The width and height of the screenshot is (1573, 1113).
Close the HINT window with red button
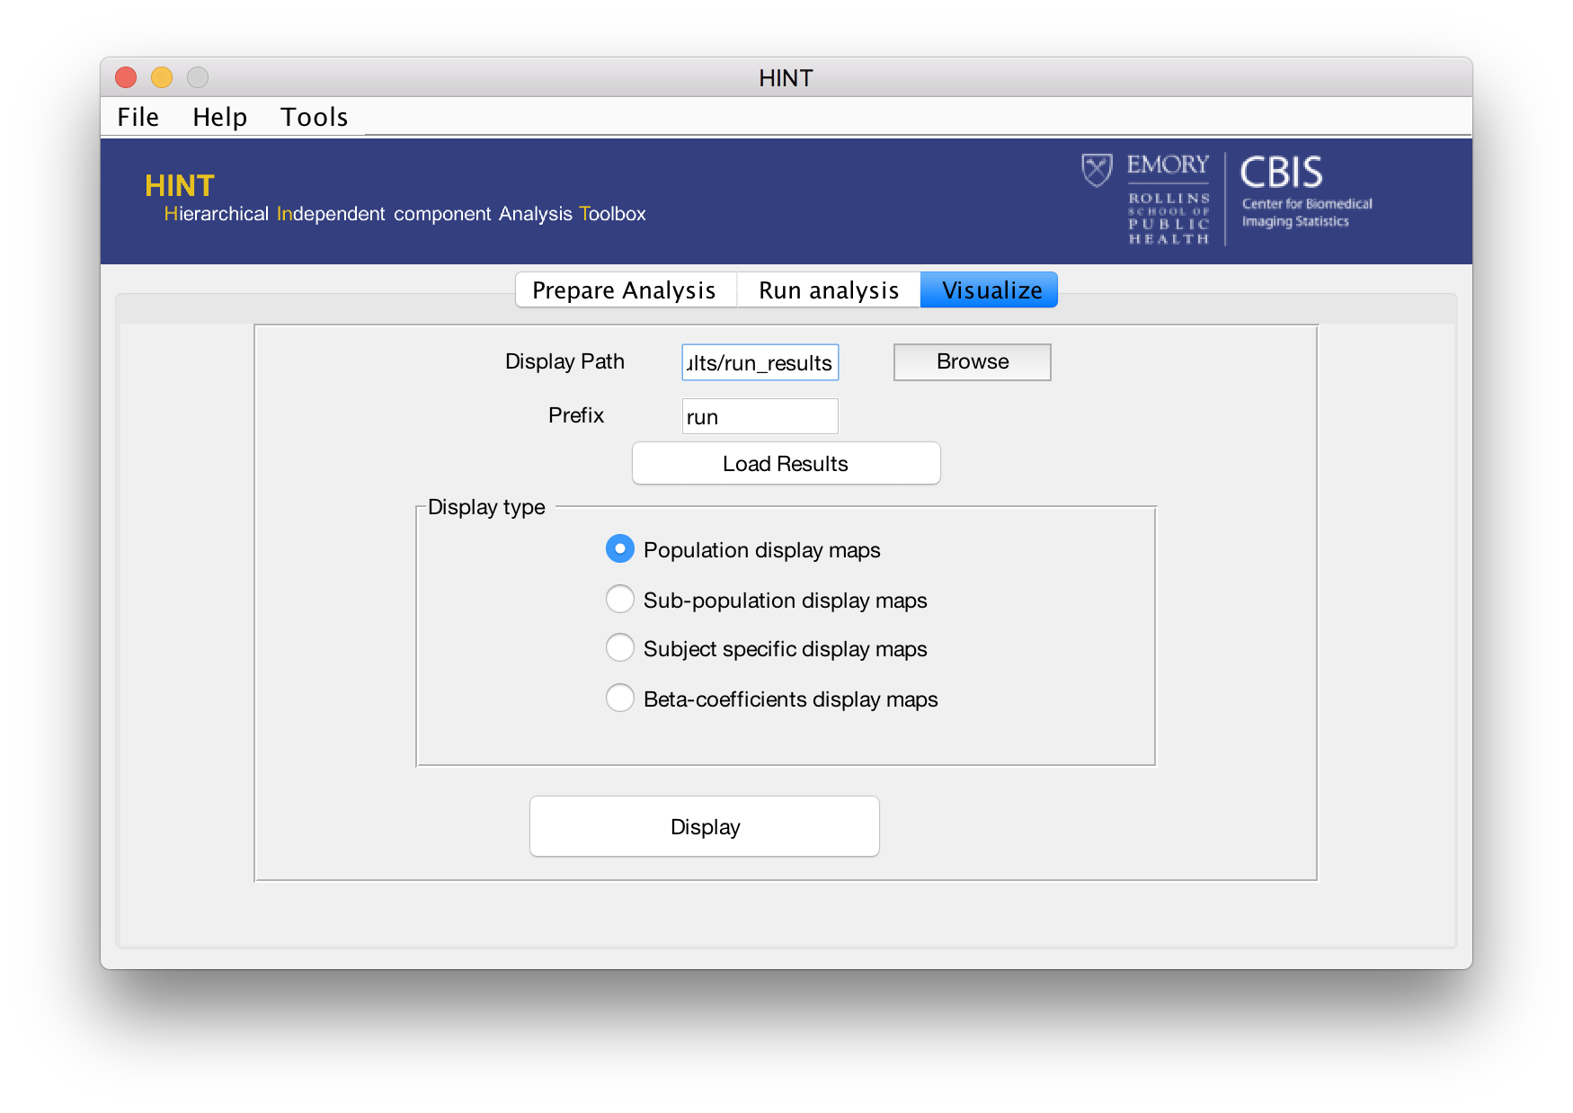click(x=126, y=78)
